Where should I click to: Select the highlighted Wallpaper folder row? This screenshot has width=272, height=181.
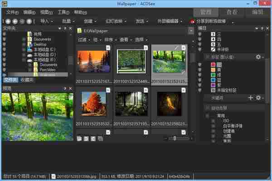coord(38,75)
